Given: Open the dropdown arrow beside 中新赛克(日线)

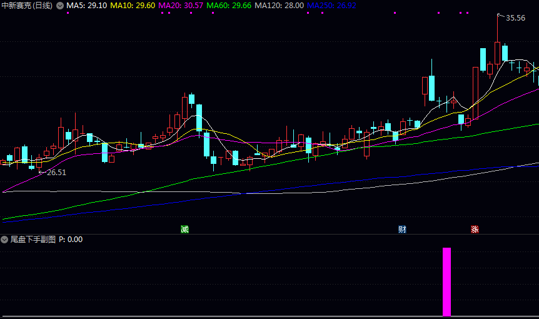Looking at the screenshot, I should tap(60, 6).
